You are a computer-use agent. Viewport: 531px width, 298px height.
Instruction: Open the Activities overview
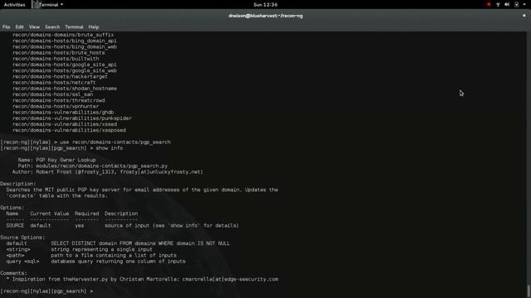pyautogui.click(x=15, y=5)
